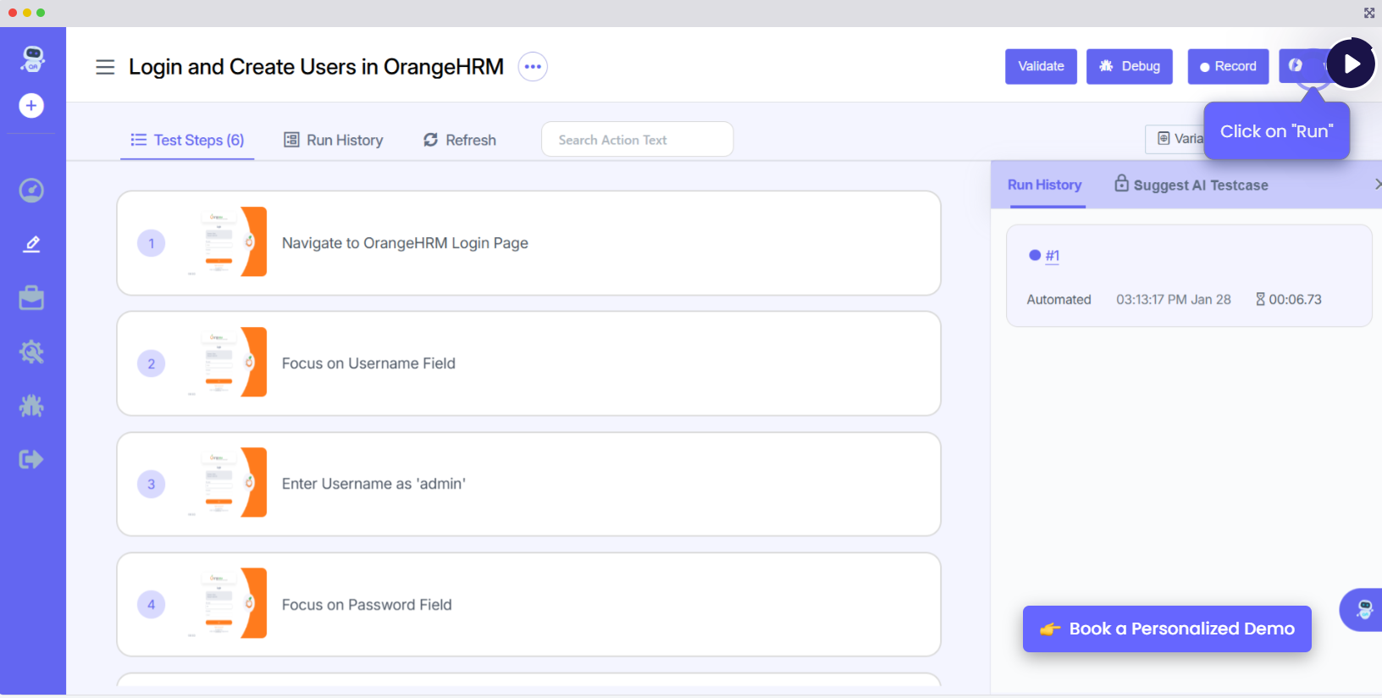
Task: Open the hamburger menu beside test title
Action: 105,67
